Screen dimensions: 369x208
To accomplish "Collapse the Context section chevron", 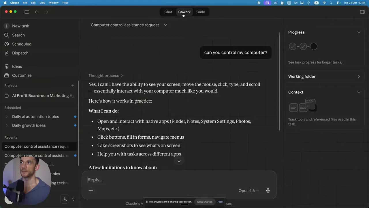I will [x=359, y=92].
